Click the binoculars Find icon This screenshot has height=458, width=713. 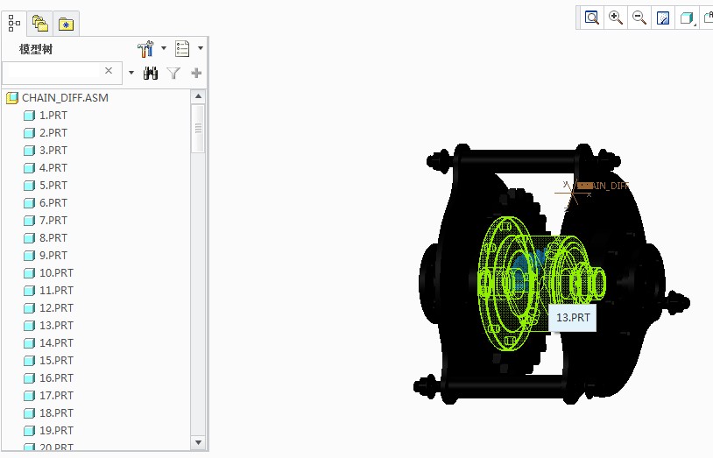(x=151, y=73)
